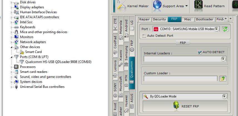Open the Internal Loaders dropdown
The width and height of the screenshot is (238, 116).
point(223,59)
